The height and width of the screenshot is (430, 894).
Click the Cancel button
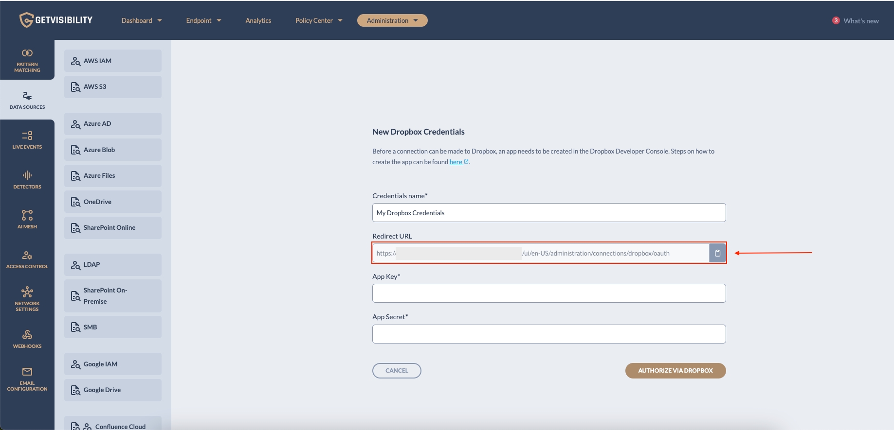(397, 371)
